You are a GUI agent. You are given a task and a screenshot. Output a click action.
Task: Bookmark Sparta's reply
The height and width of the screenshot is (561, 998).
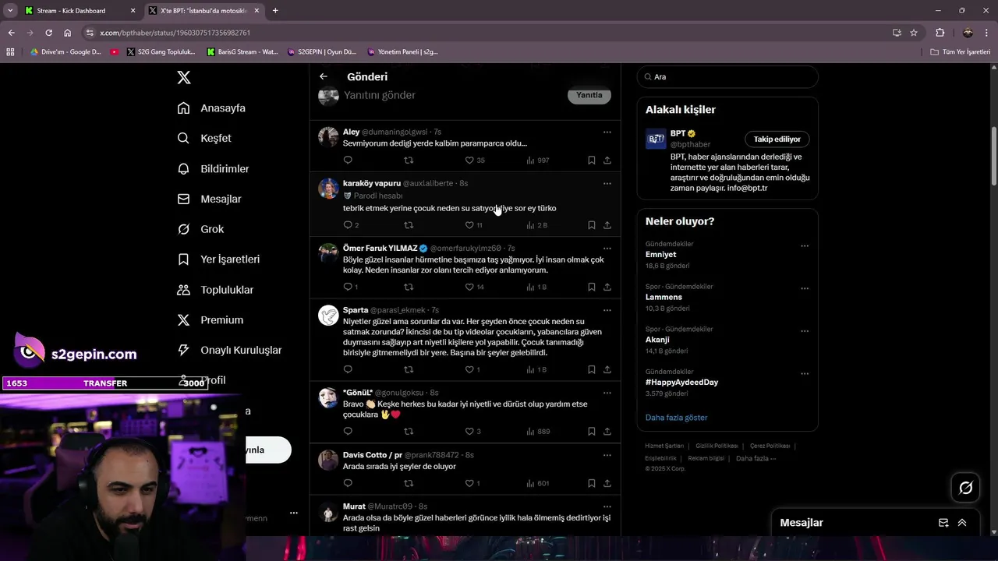pyautogui.click(x=591, y=369)
